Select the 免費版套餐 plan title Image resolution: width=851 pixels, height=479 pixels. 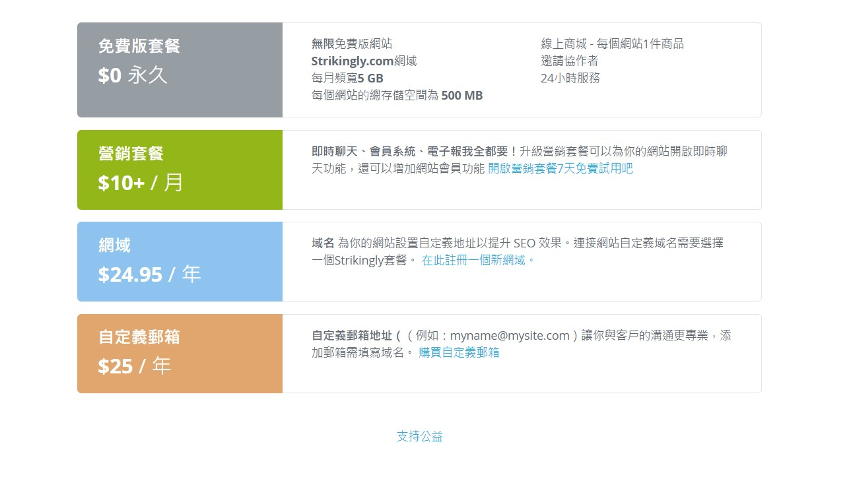tap(139, 46)
